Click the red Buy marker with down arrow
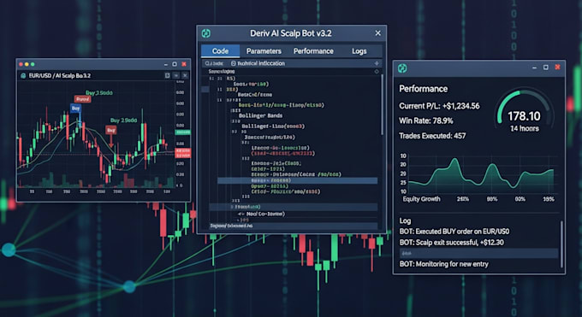 [111, 130]
